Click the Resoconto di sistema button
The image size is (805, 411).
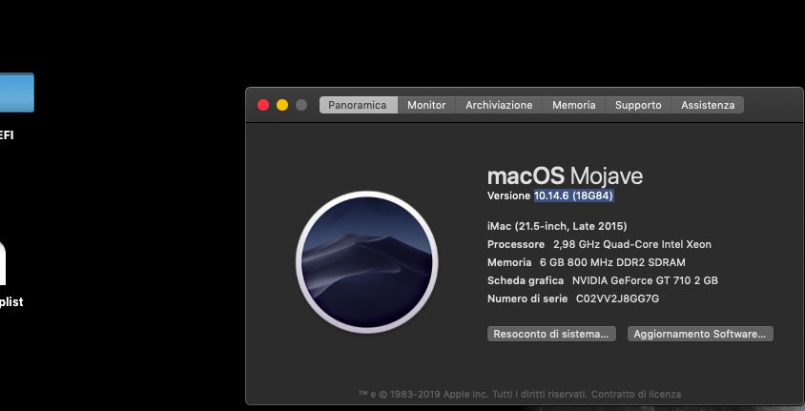coord(551,334)
